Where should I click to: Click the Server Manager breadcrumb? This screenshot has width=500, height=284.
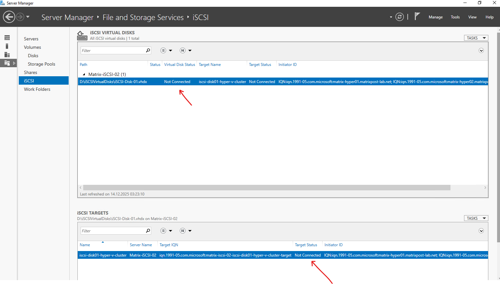click(x=67, y=17)
